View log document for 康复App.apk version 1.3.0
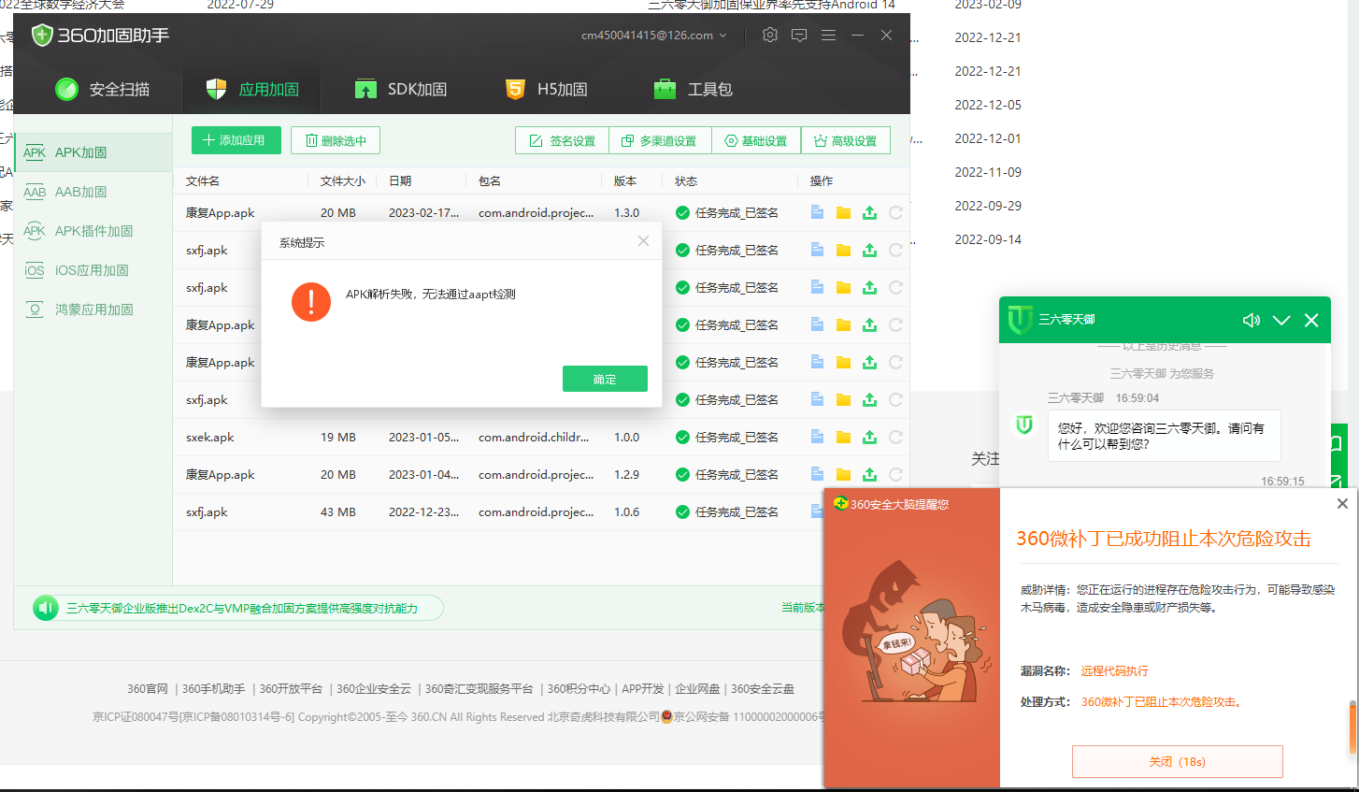Viewport: 1359px width, 792px height. click(x=817, y=212)
